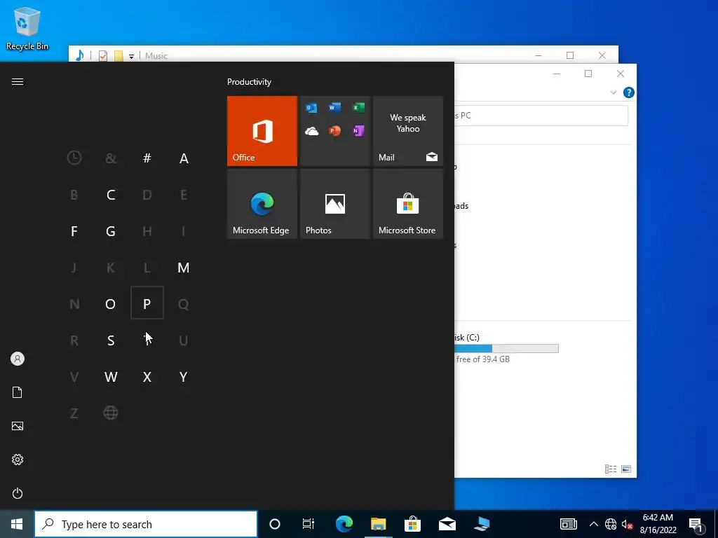Switch to large icons view in This PC window

point(626,469)
